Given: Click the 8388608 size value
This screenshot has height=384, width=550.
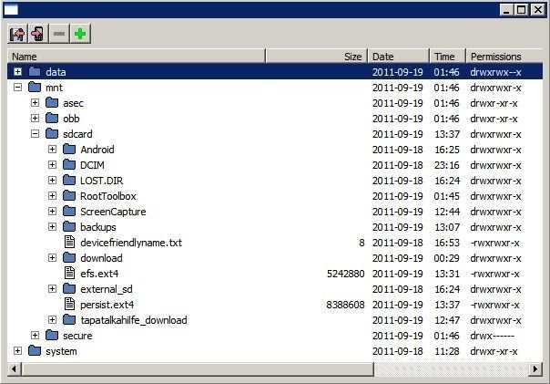Looking at the screenshot, I should tap(345, 305).
